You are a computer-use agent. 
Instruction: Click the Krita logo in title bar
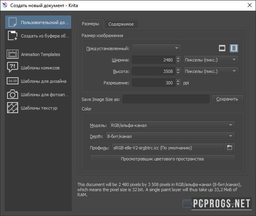pos(5,5)
